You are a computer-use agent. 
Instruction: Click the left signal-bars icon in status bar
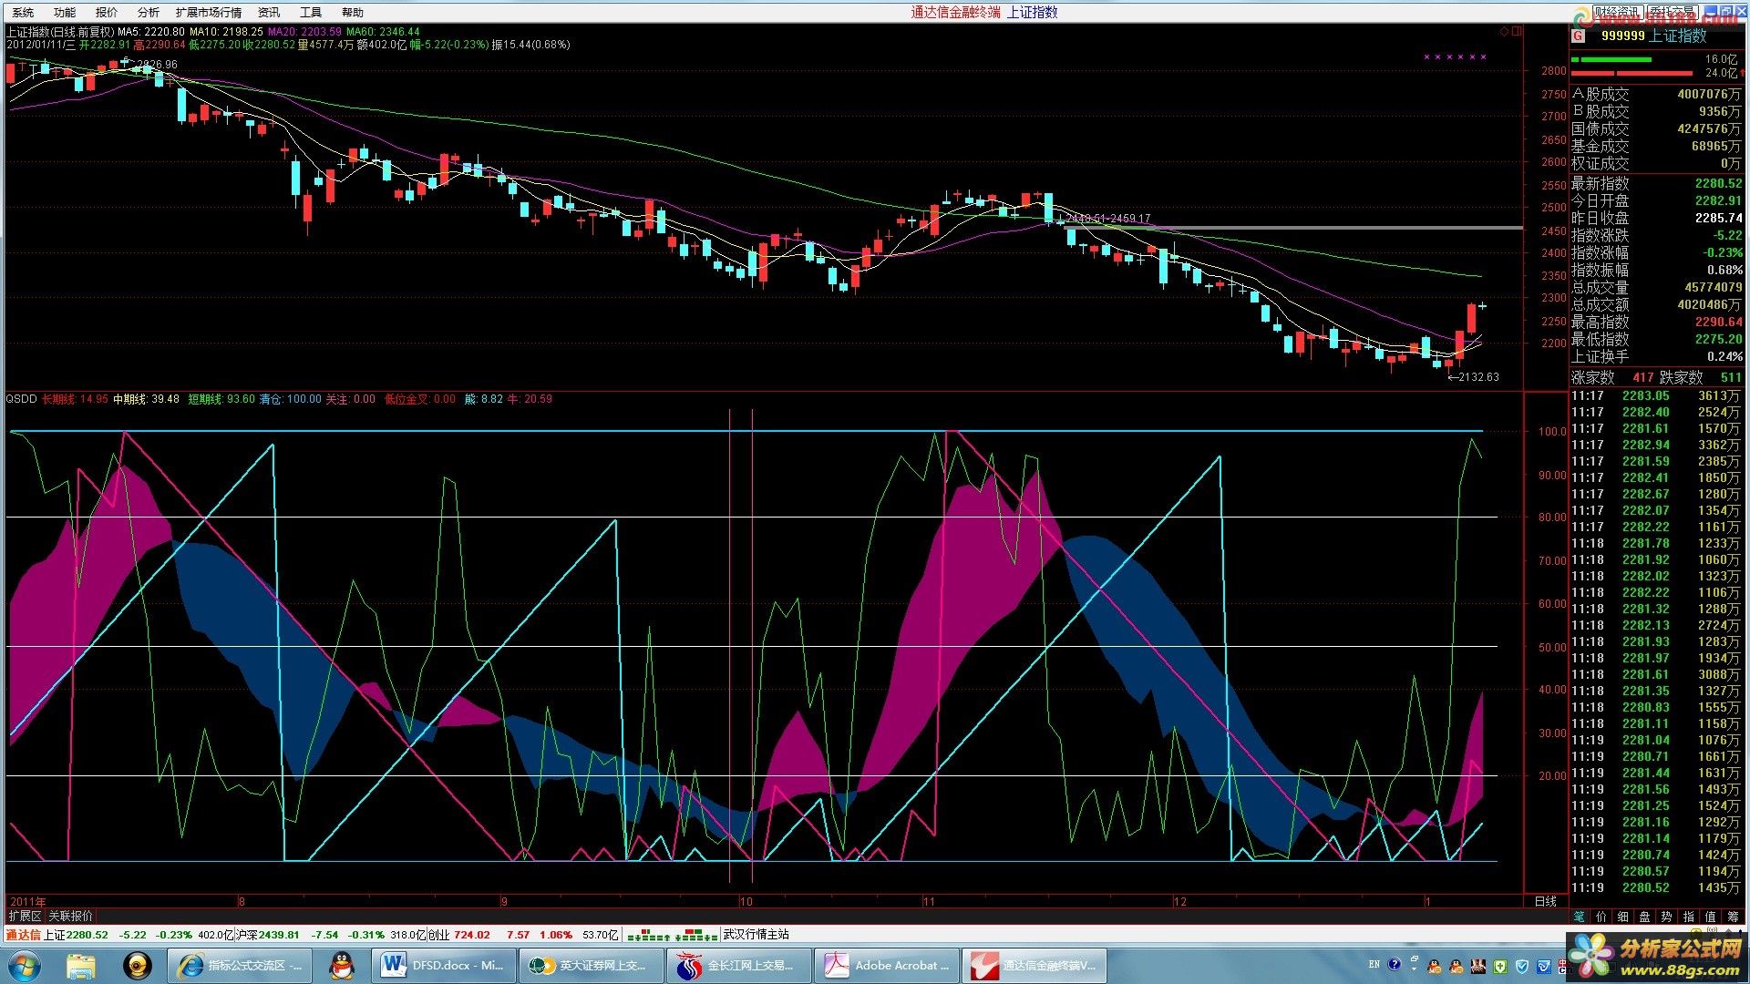point(650,935)
